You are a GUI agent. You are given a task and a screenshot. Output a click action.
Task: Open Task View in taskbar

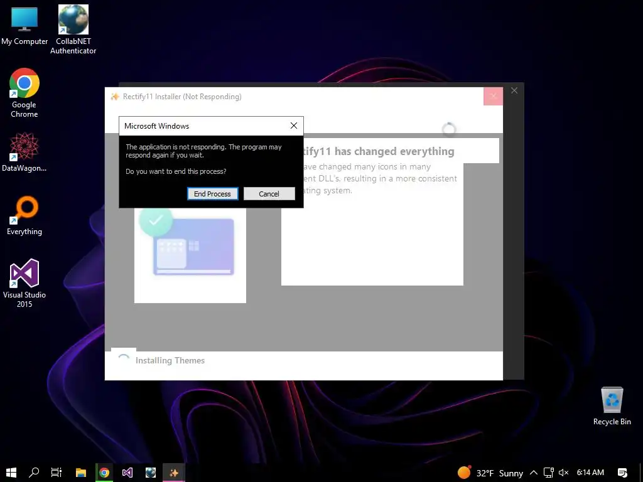[57, 473]
